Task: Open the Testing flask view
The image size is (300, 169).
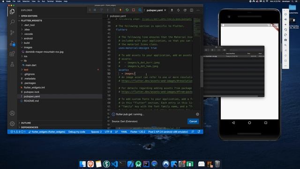Action: 12,64
